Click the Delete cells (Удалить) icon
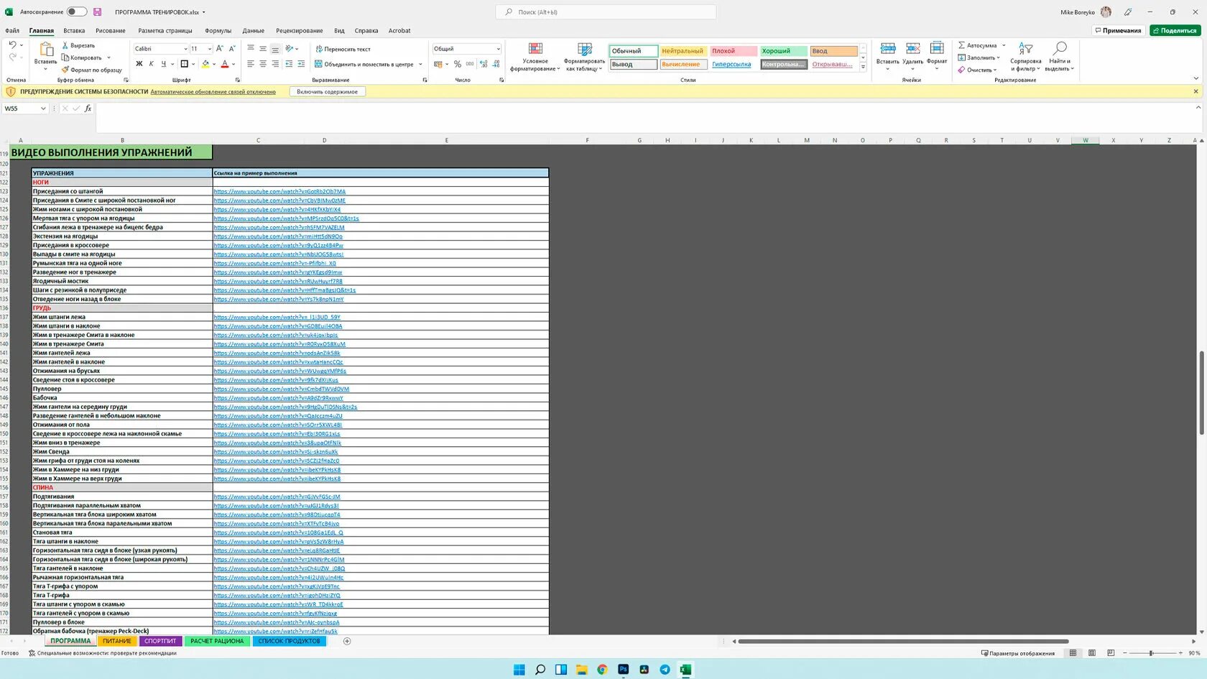 pyautogui.click(x=913, y=48)
